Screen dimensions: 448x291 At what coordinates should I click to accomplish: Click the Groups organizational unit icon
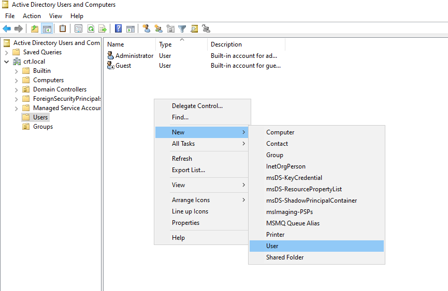coord(26,127)
